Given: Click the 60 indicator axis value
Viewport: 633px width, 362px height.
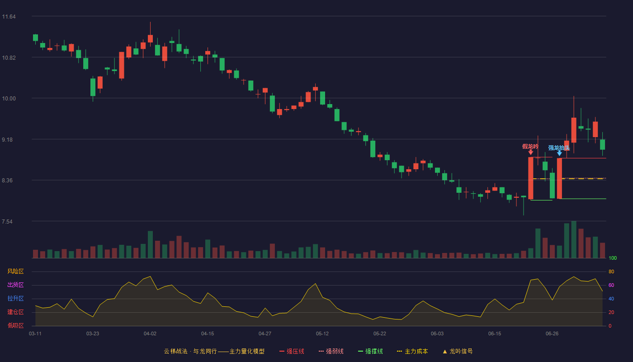Looking at the screenshot, I should click(611, 285).
